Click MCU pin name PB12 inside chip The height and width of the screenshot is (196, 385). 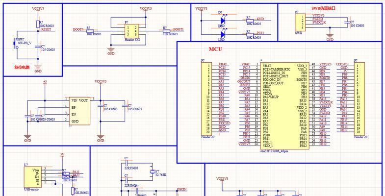pyautogui.click(x=303, y=146)
